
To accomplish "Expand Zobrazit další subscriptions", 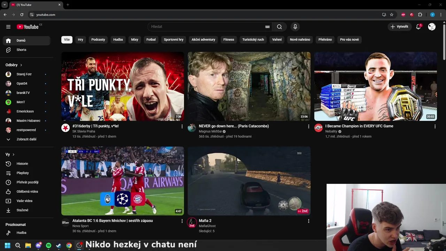I will (26, 139).
